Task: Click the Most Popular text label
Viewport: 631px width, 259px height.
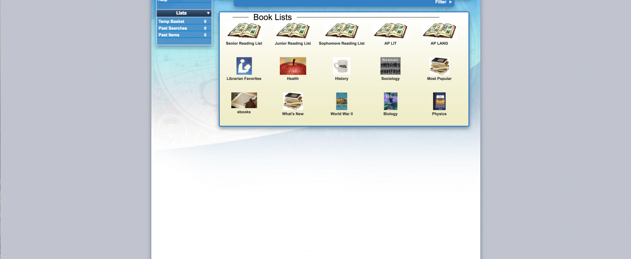Action: click(439, 78)
